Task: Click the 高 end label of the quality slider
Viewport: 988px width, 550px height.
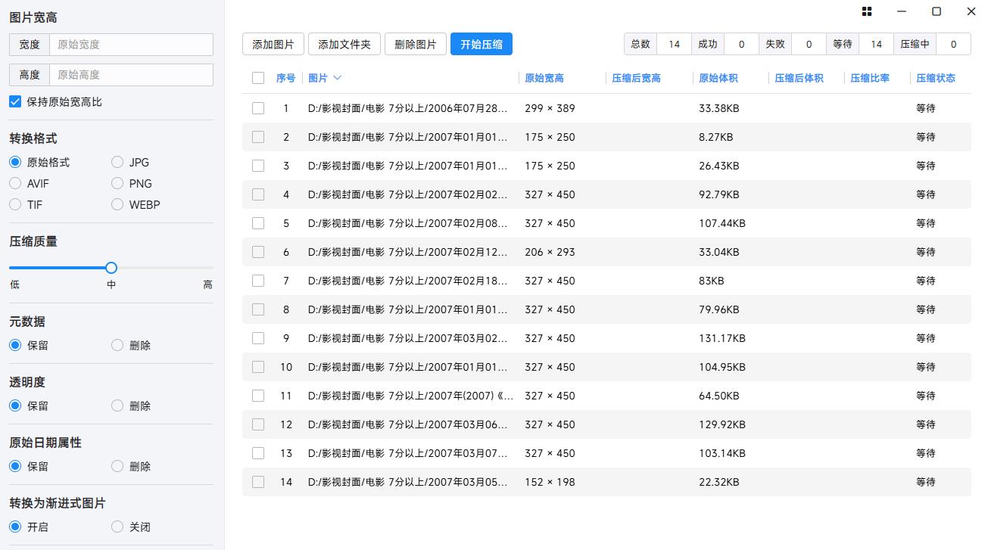Action: tap(207, 284)
